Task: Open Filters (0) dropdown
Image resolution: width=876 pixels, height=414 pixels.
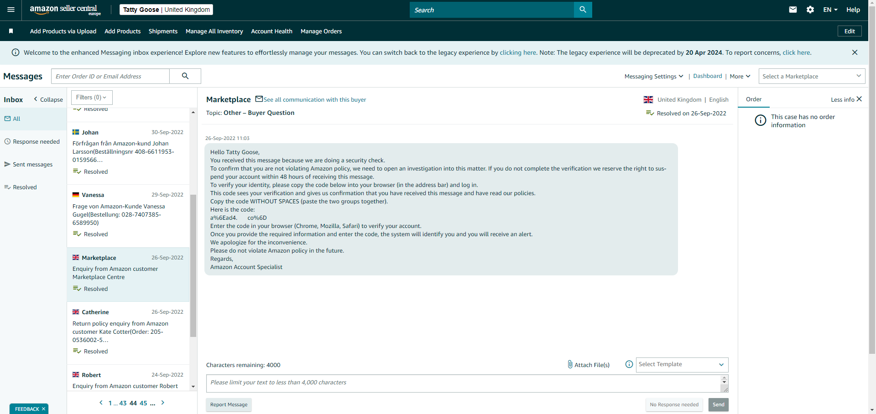Action: pos(92,98)
